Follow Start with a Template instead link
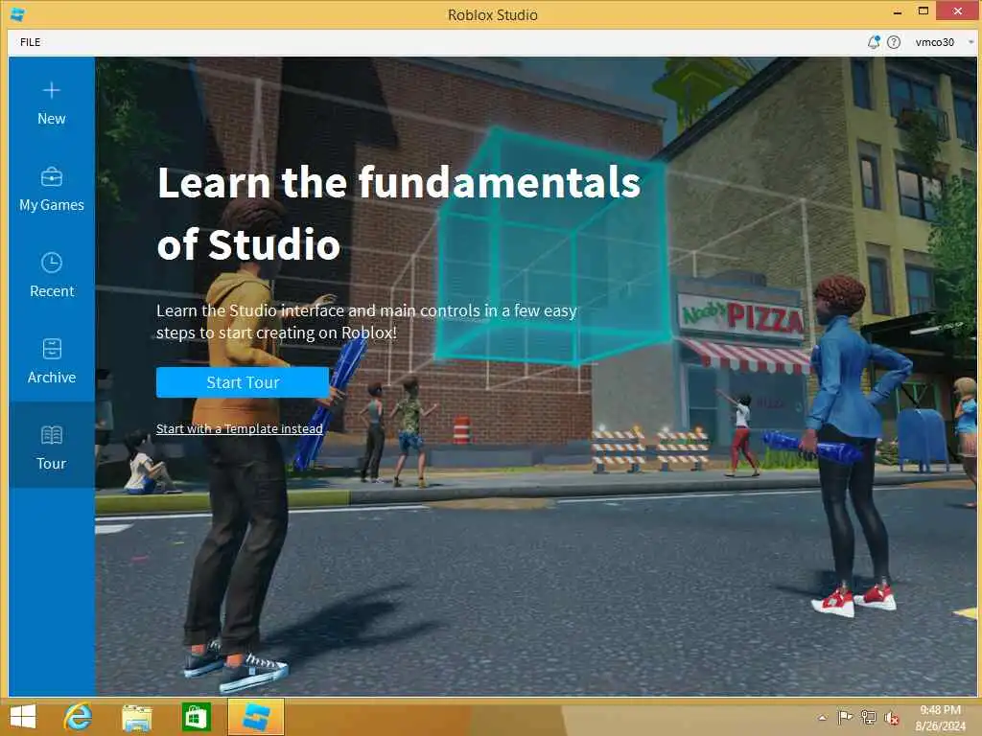This screenshot has height=736, width=982. click(x=239, y=428)
